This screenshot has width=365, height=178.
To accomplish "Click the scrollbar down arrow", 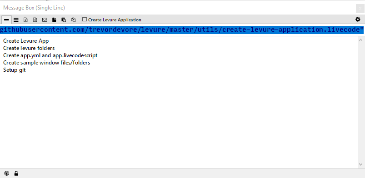I will coord(360,164).
